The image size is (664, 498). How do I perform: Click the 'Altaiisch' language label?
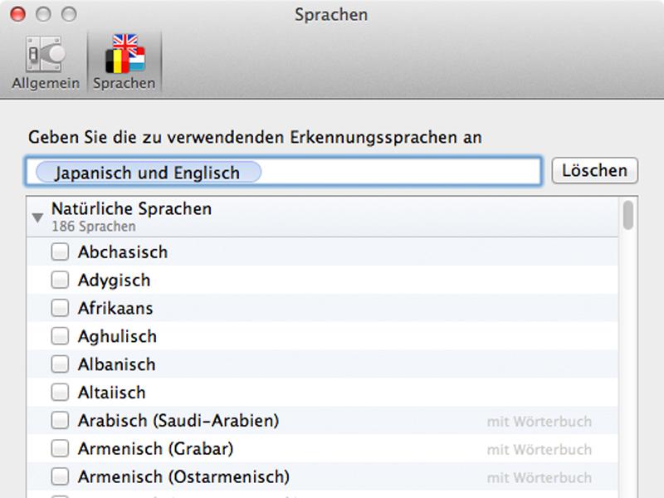click(112, 393)
